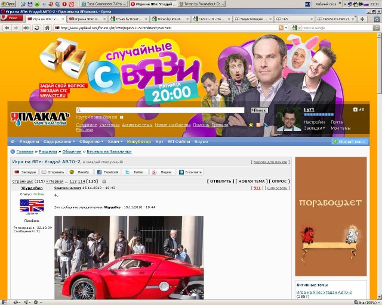Expand the 'Хлам' dropdown menu
This screenshot has width=382, height=305.
point(115,142)
